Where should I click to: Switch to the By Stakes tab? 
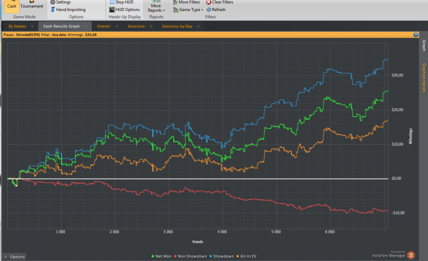(17, 26)
